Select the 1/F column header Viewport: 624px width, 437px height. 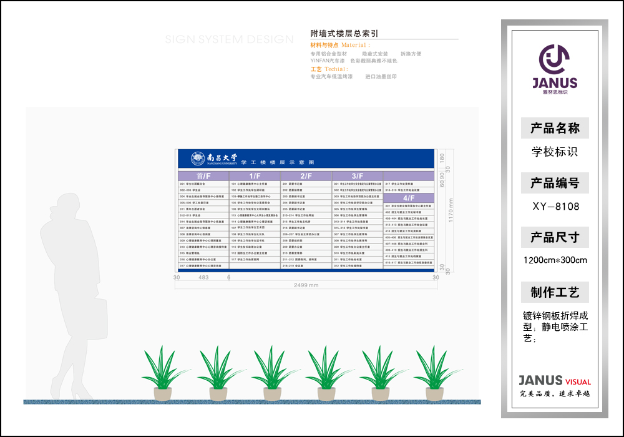(255, 176)
